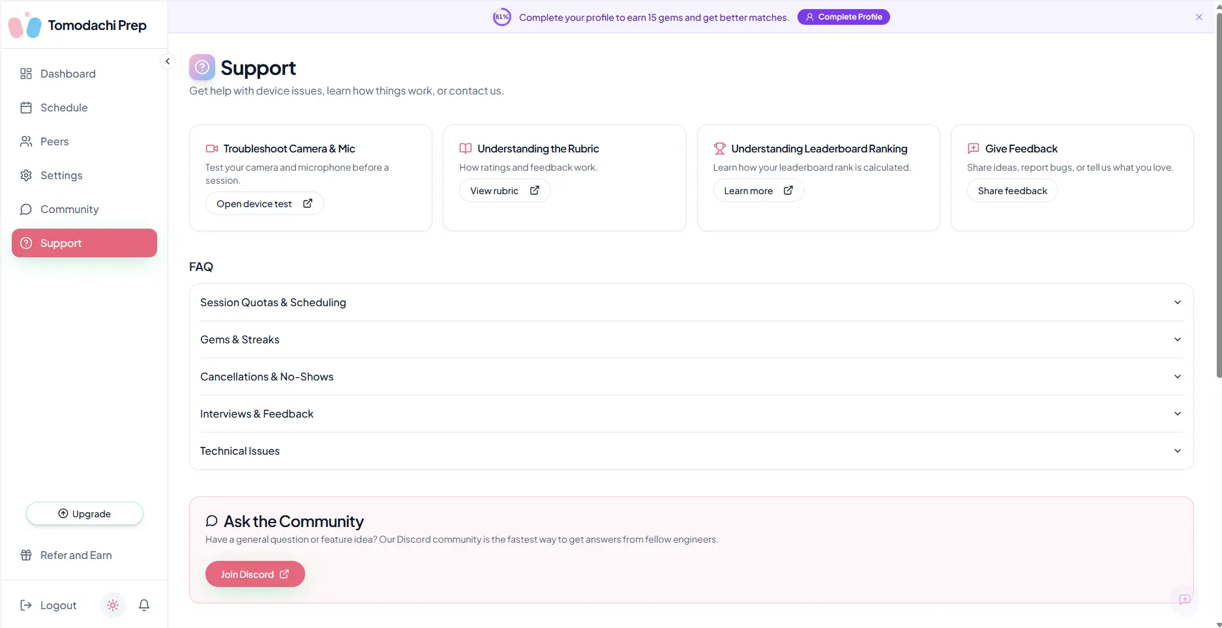
Task: Click the Complete Profile button
Action: [843, 17]
